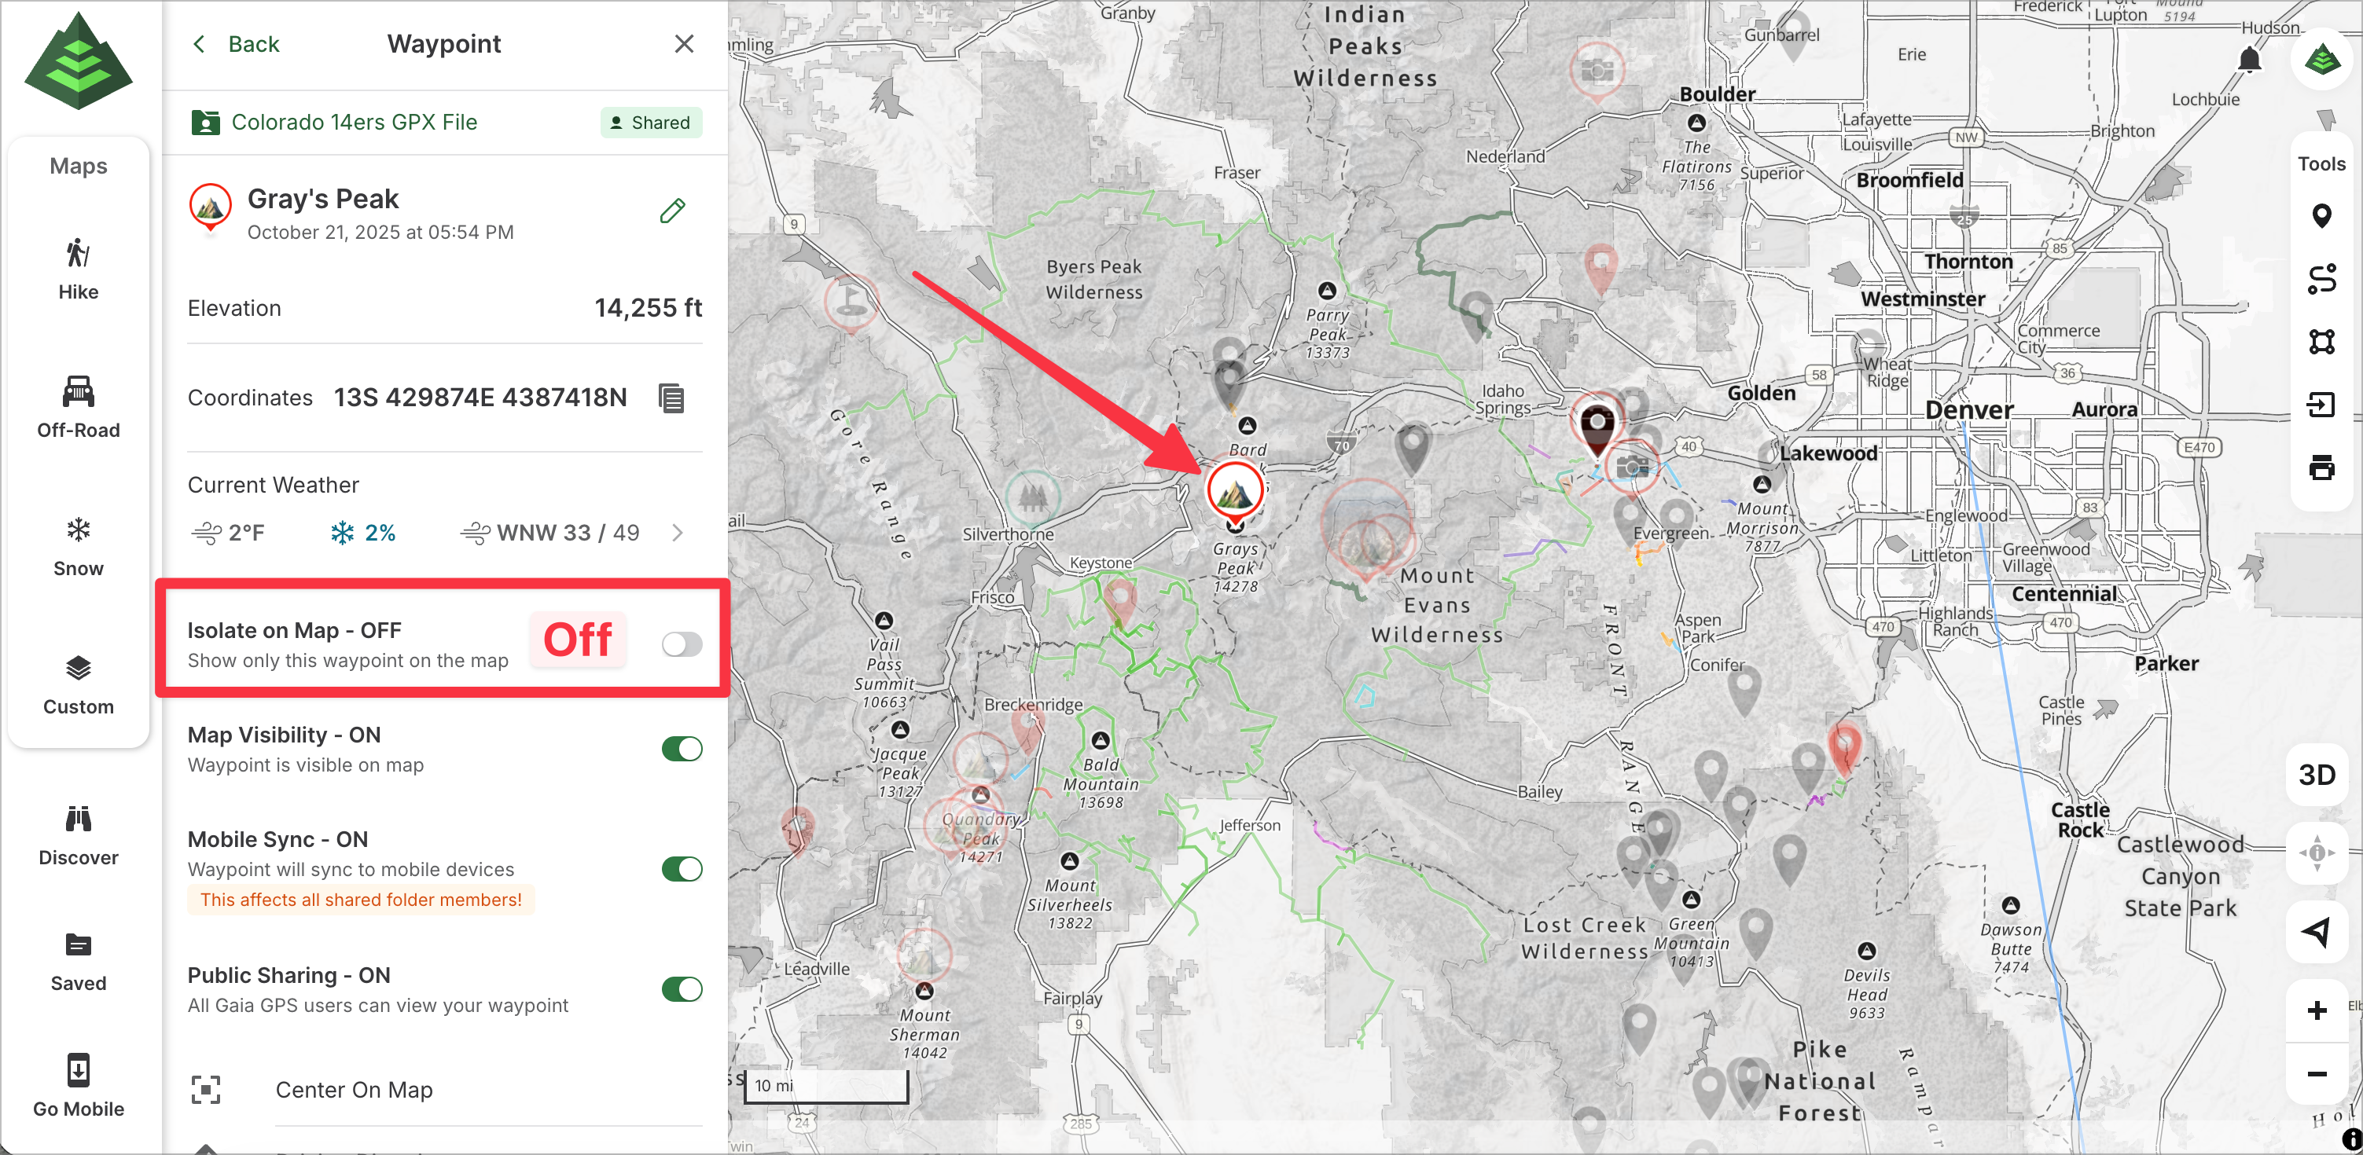Select the waypoint pin tool

click(2321, 216)
